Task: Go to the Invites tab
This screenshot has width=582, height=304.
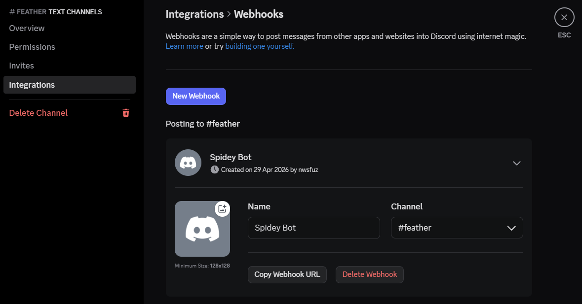Action: click(x=22, y=66)
